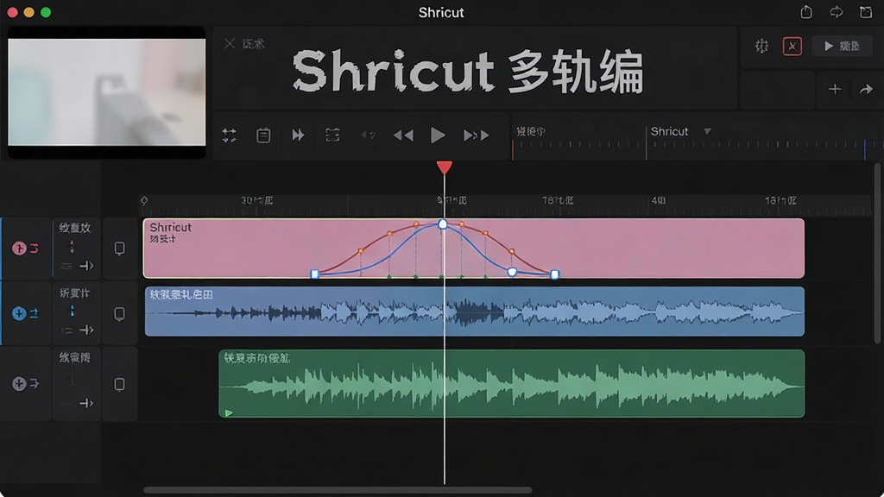884x497 pixels.
Task: Click the start marker on timeline ruler
Action: pos(144,200)
